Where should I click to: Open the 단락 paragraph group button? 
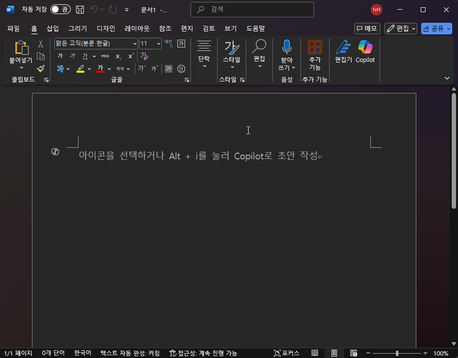(x=204, y=54)
